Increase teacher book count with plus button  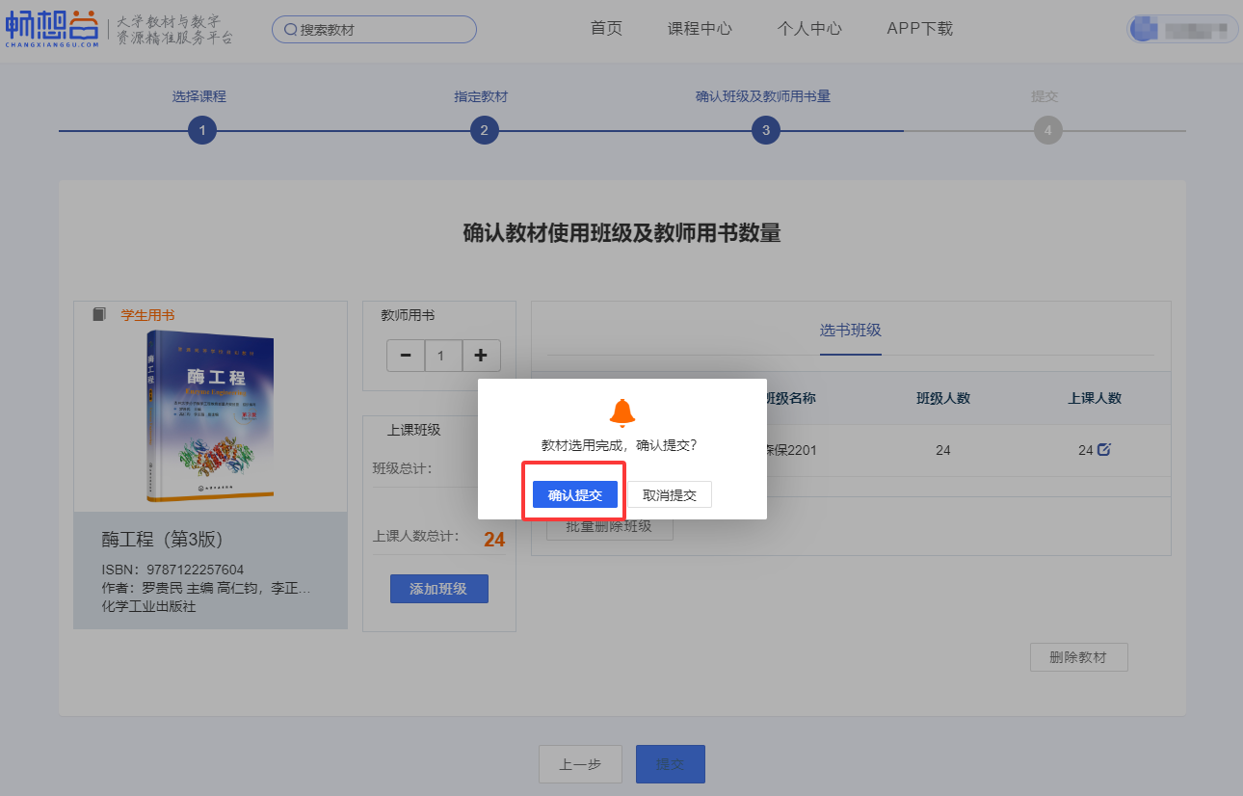tap(481, 356)
